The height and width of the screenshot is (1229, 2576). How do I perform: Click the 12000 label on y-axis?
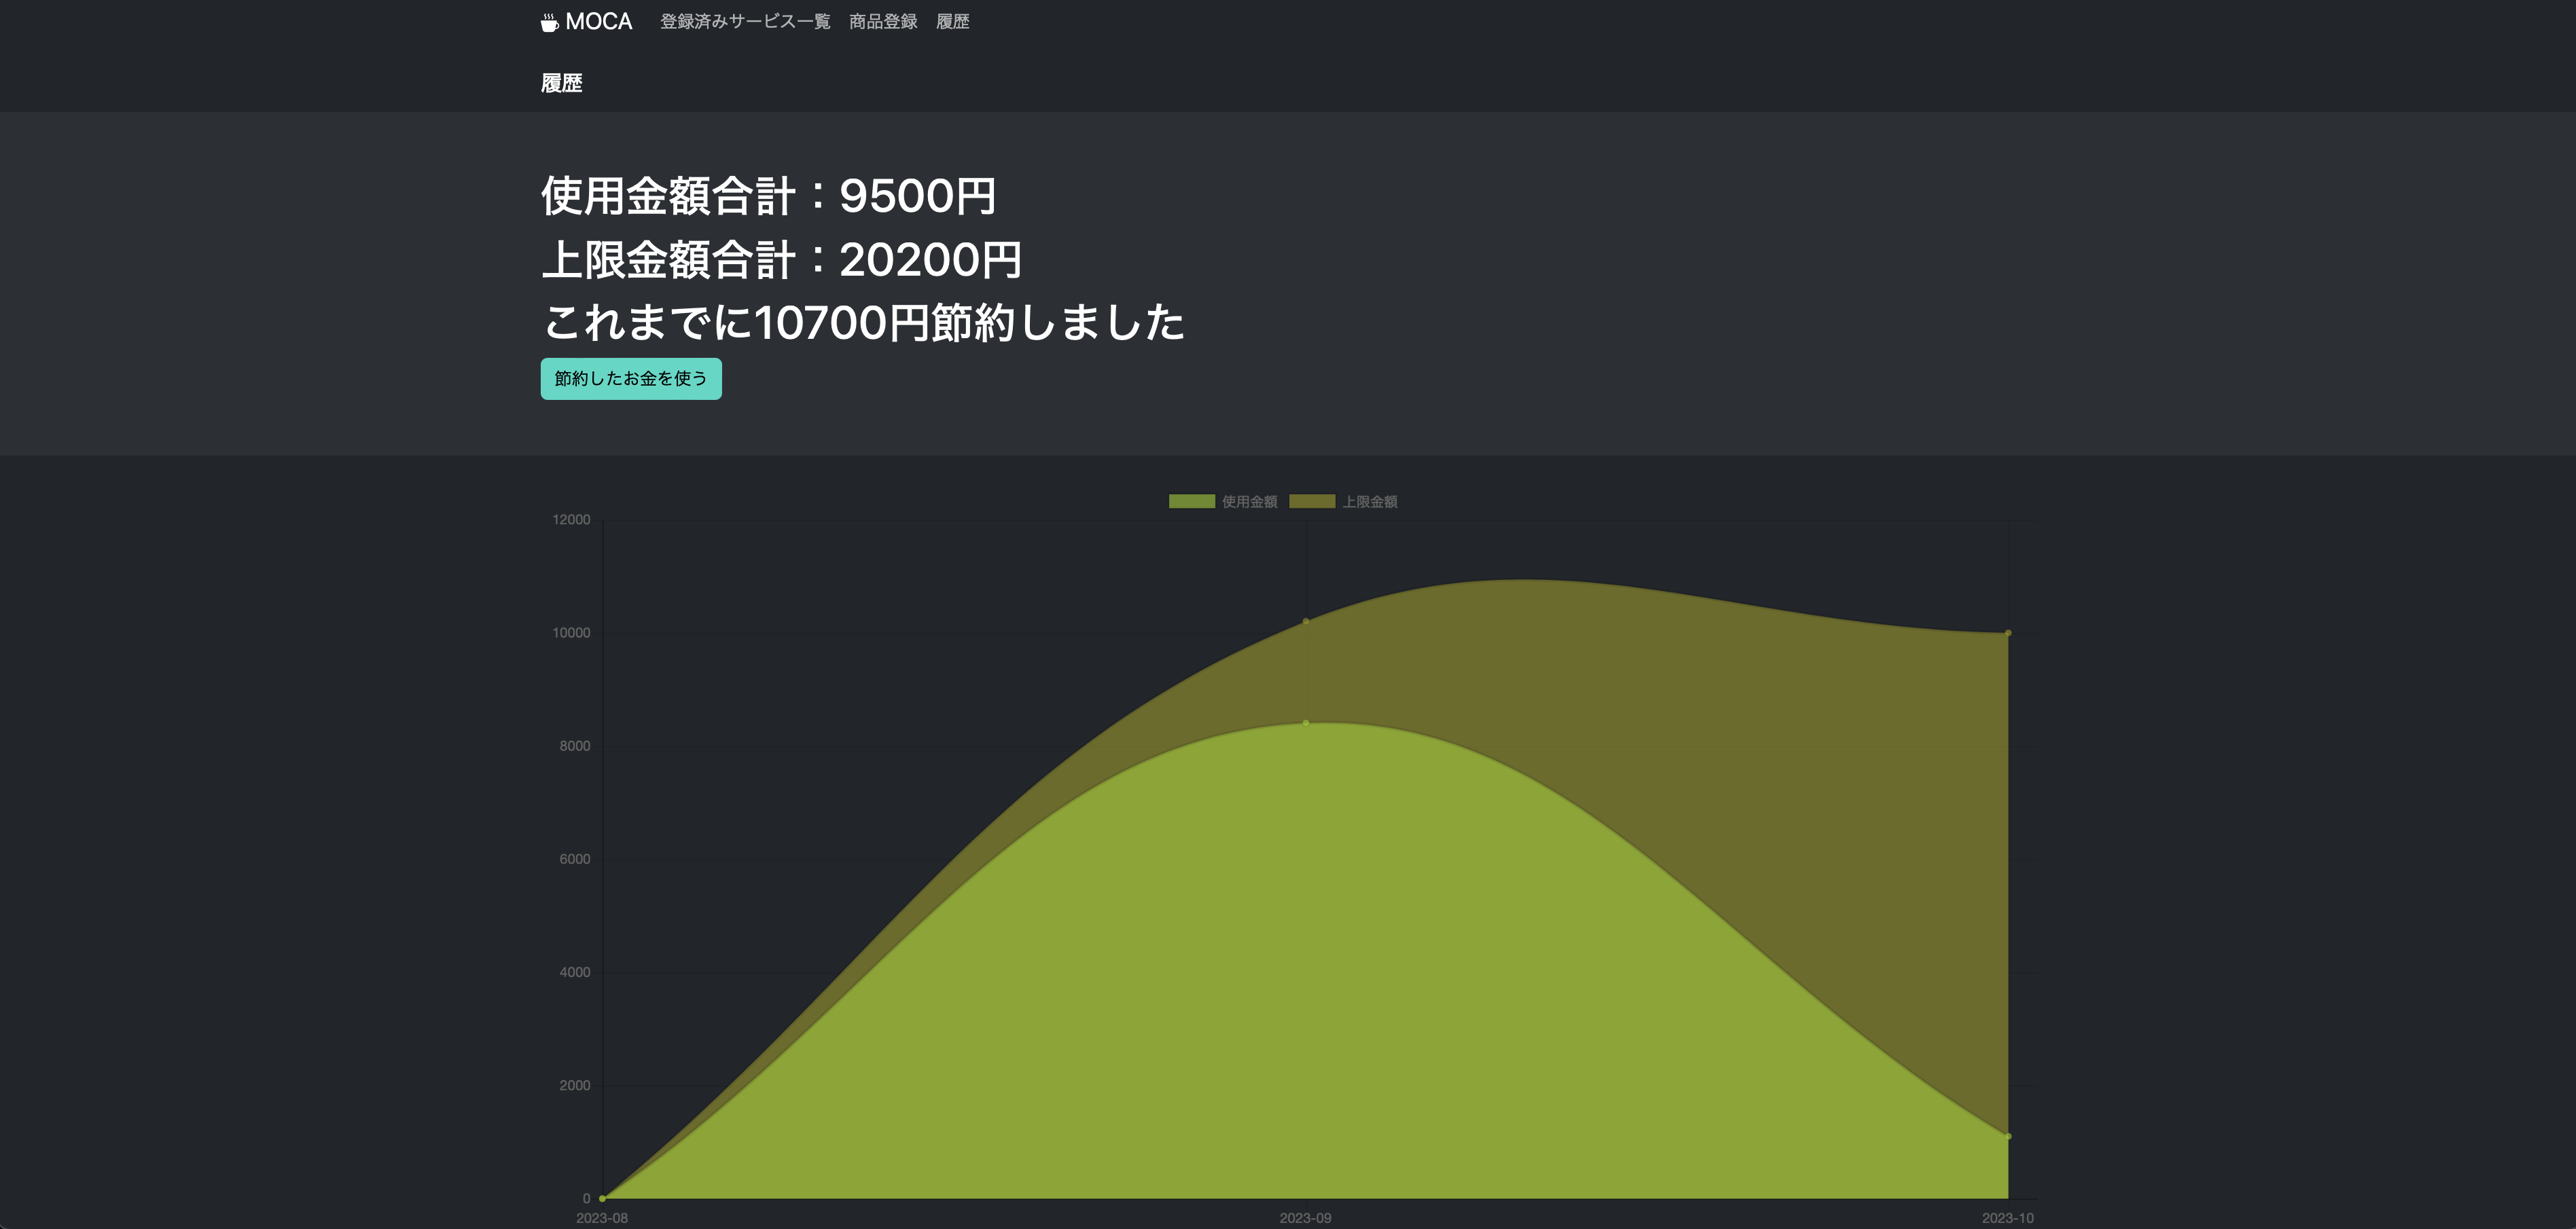571,519
